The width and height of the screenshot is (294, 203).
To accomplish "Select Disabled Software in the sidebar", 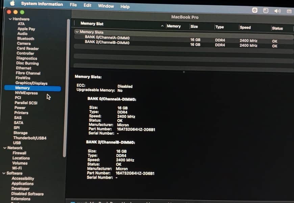I will coord(27,194).
